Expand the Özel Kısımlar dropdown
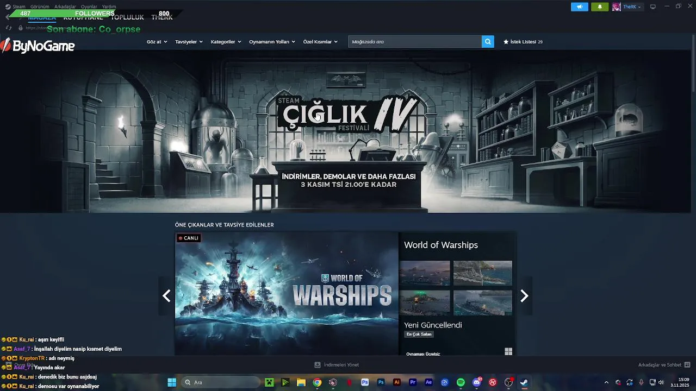Image resolution: width=696 pixels, height=391 pixels. pos(320,41)
